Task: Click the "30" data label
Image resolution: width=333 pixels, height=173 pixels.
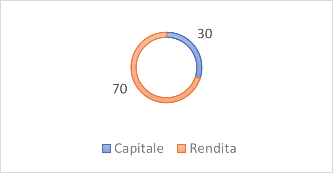Action: pyautogui.click(x=205, y=34)
